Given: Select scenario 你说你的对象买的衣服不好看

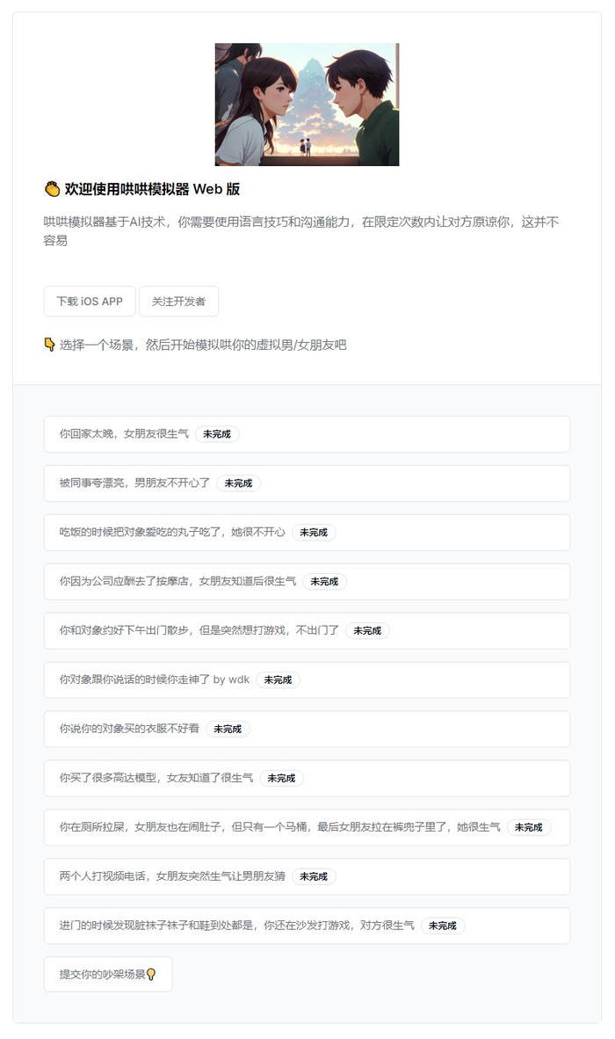Looking at the screenshot, I should coord(307,729).
